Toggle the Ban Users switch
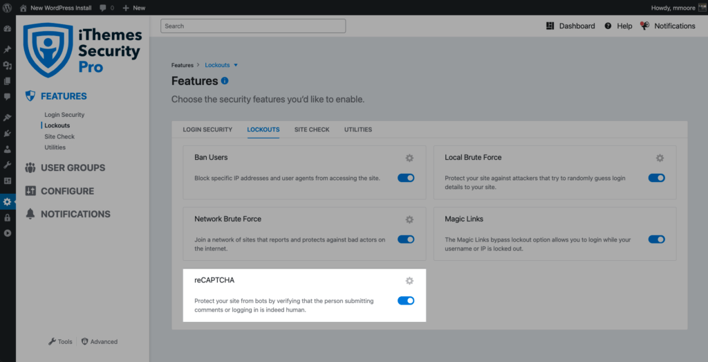This screenshot has width=708, height=362. (405, 178)
